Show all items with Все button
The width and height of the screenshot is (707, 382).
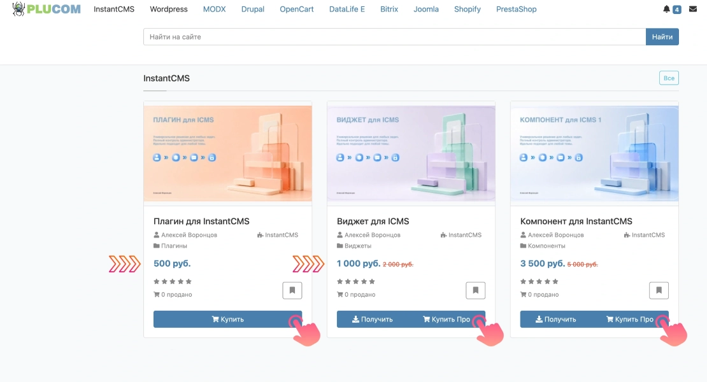669,78
